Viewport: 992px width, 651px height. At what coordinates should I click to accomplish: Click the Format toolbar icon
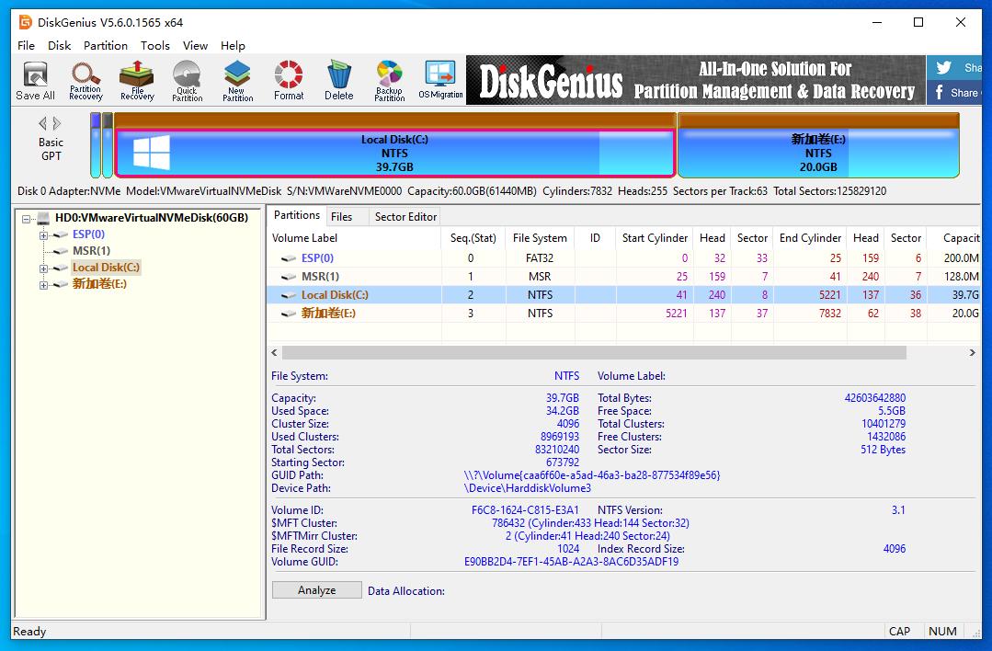pos(289,80)
